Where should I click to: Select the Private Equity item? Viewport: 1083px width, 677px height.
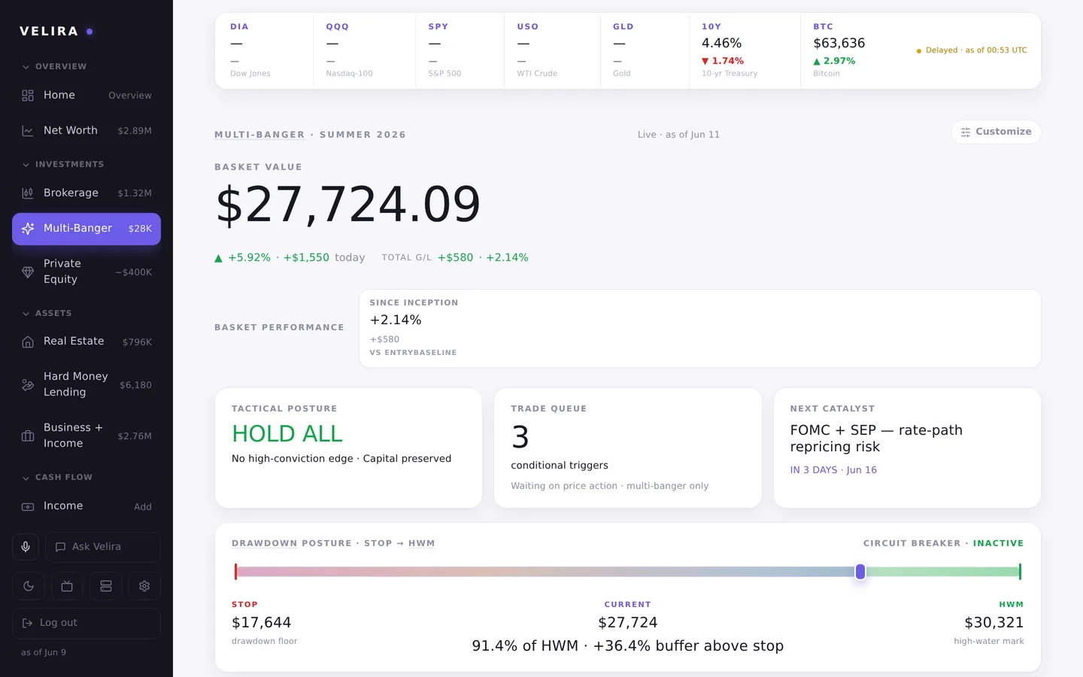[x=86, y=272]
